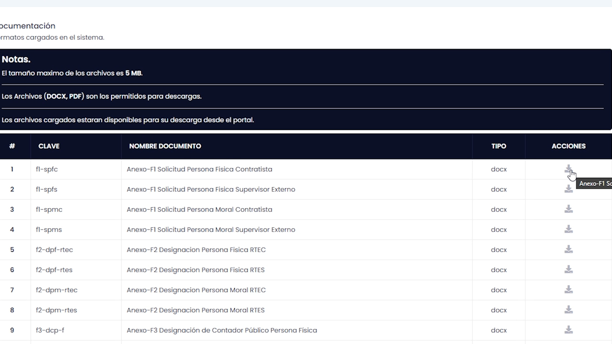The width and height of the screenshot is (612, 344).
Task: Click Anexo-F3 Designación de Contador Público name
Action: (221, 330)
